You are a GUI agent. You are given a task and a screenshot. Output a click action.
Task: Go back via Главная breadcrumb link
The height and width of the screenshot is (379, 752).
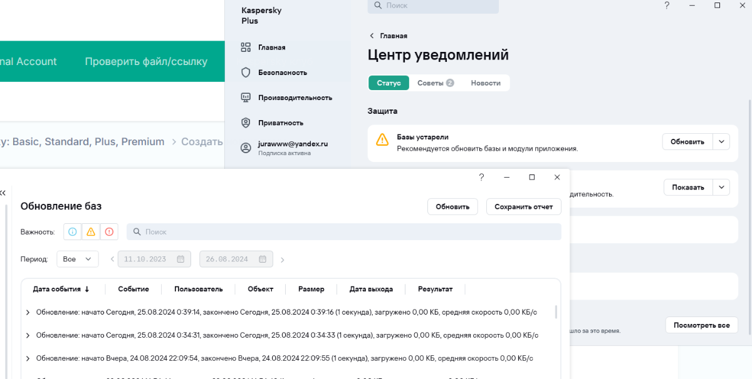point(388,36)
